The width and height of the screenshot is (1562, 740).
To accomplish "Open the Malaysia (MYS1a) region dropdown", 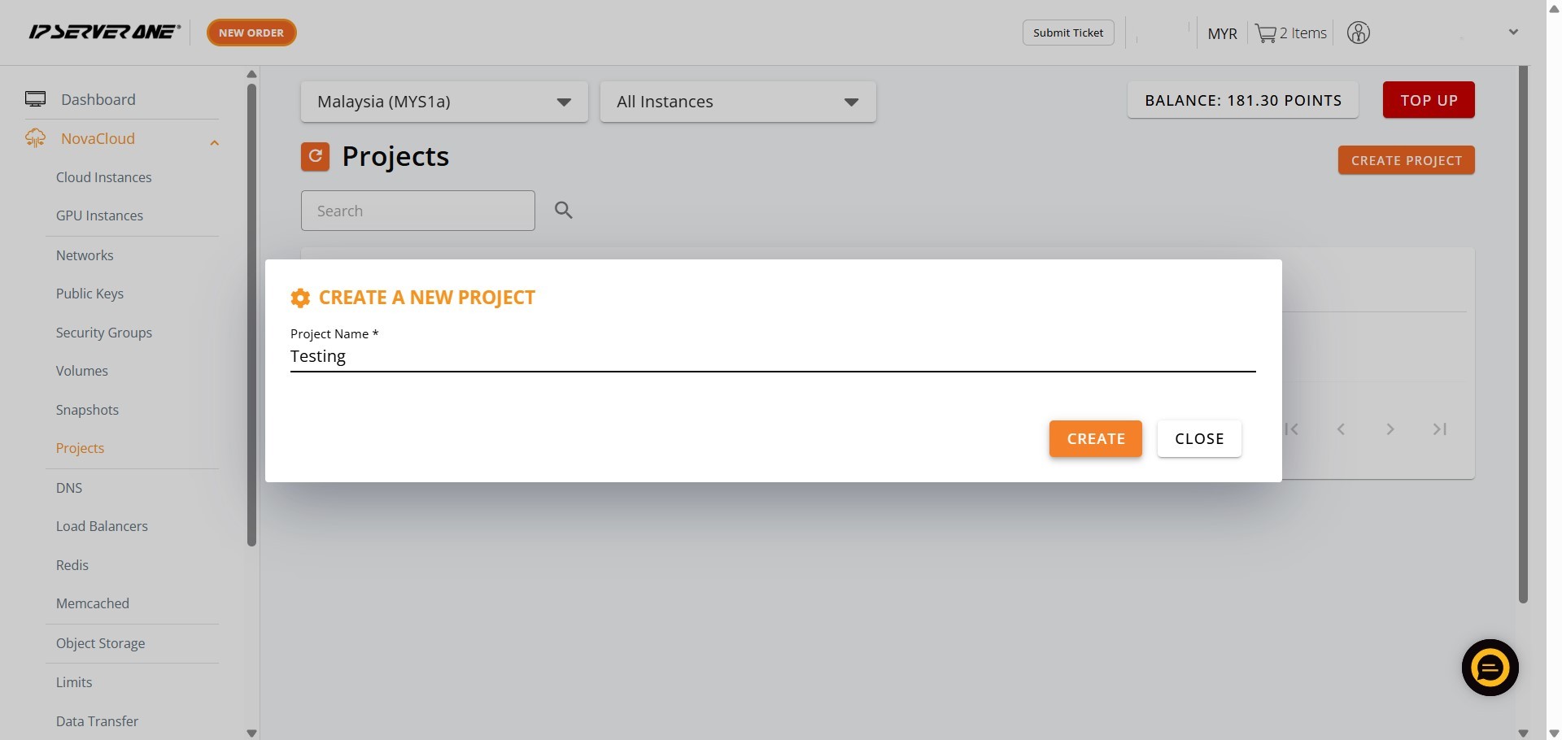I will (444, 102).
